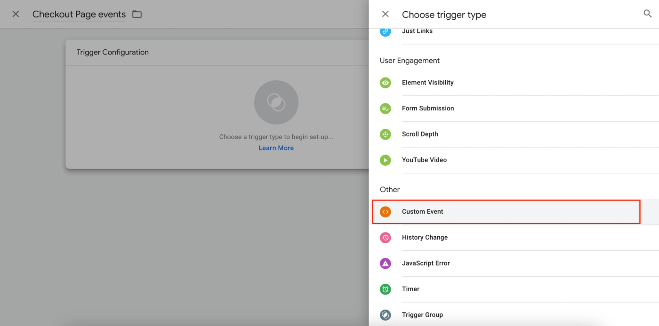The image size is (659, 326).
Task: Click the pink History Change icon
Action: [386, 238]
